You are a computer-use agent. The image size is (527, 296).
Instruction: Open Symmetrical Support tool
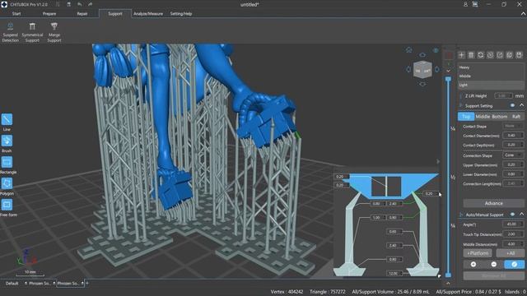(32, 32)
